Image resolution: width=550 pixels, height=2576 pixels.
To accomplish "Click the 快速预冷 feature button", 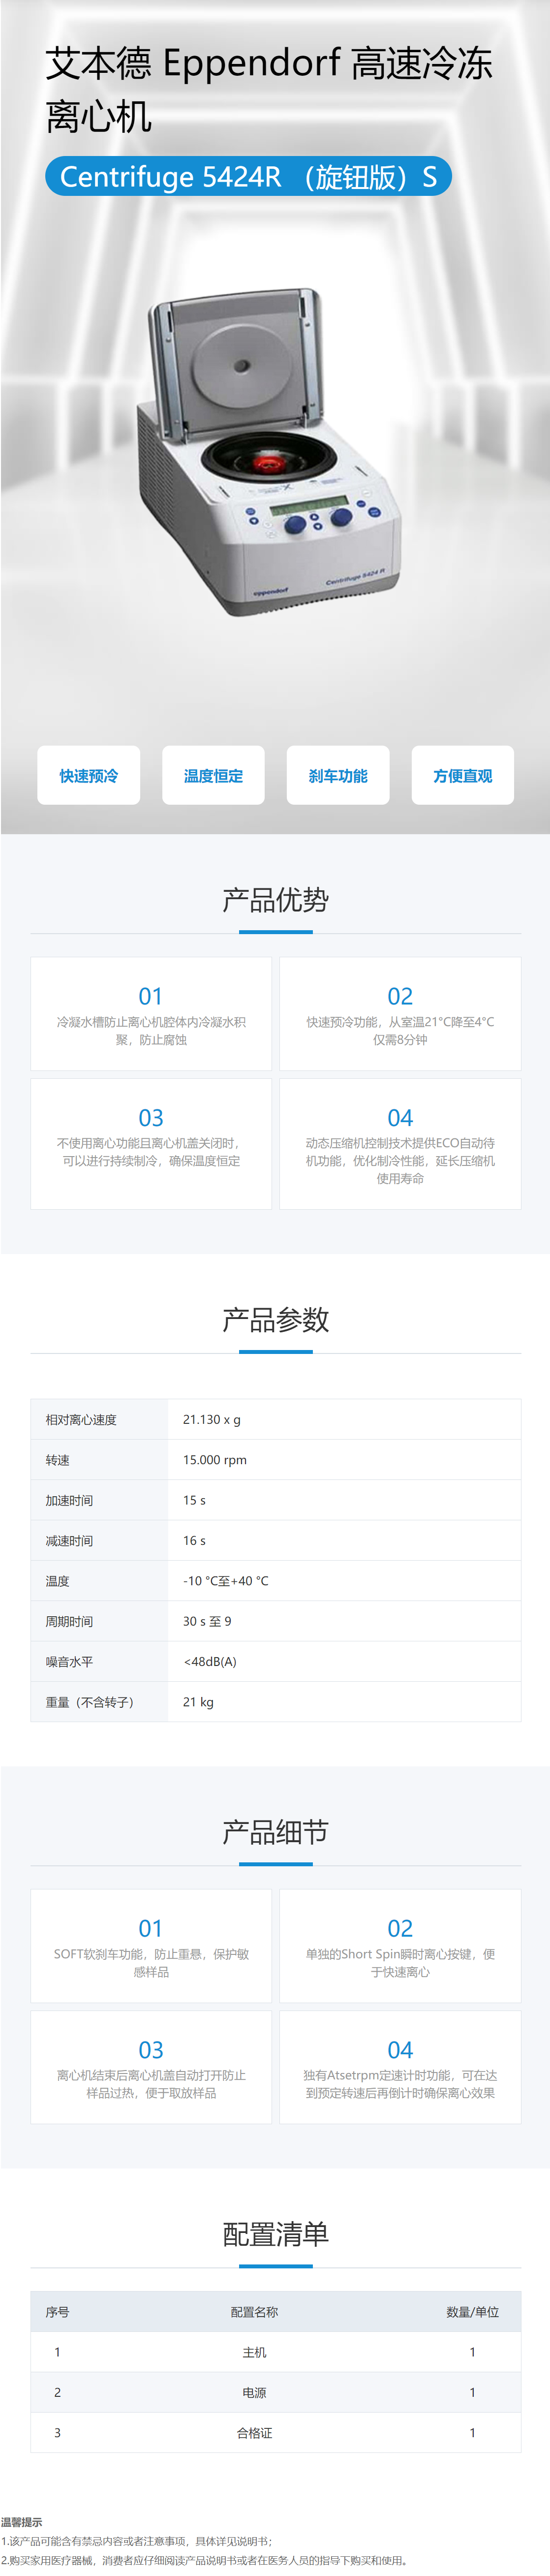I will pyautogui.click(x=88, y=775).
